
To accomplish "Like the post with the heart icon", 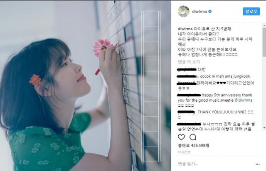I will coord(181,137).
